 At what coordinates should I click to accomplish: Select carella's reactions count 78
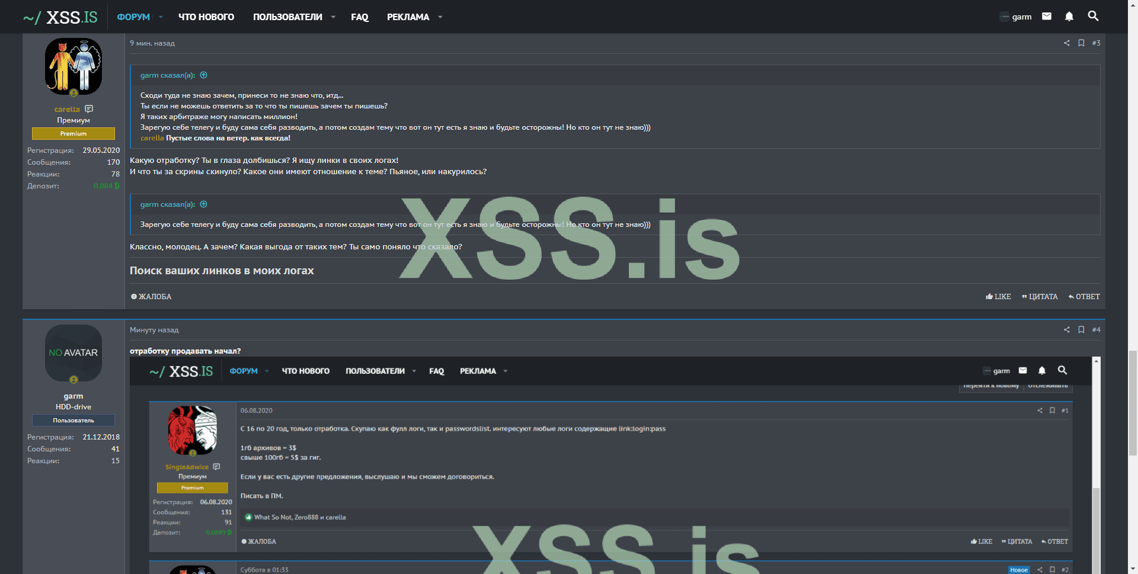click(x=116, y=174)
